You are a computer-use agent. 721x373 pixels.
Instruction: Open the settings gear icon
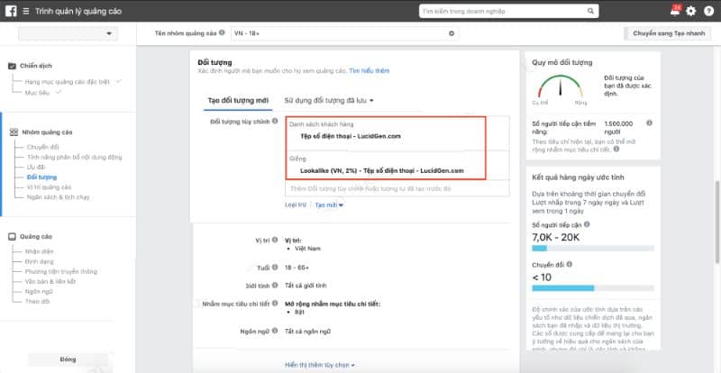691,11
